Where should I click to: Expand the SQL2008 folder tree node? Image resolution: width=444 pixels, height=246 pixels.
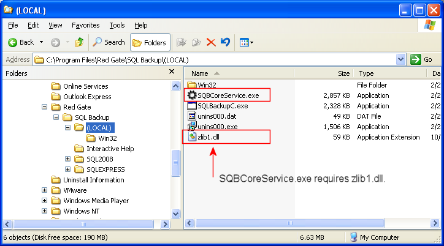click(67, 159)
